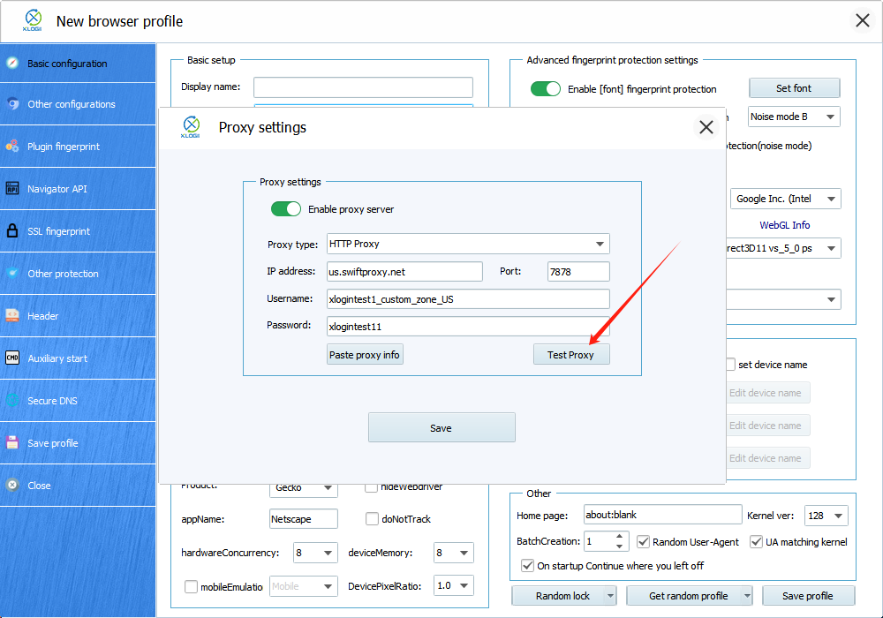Screen dimensions: 883x618
Task: Click the bottom-right Save profile button
Action: tap(808, 595)
